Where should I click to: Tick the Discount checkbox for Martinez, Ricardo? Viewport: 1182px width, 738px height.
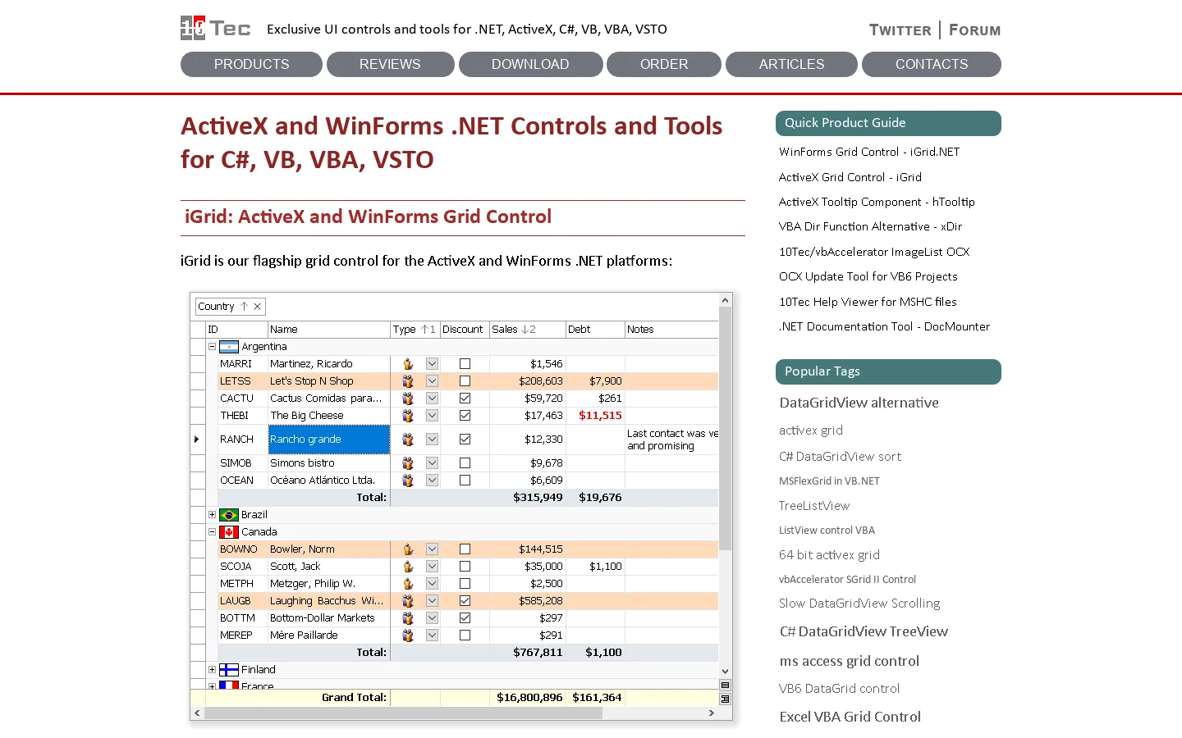[465, 364]
